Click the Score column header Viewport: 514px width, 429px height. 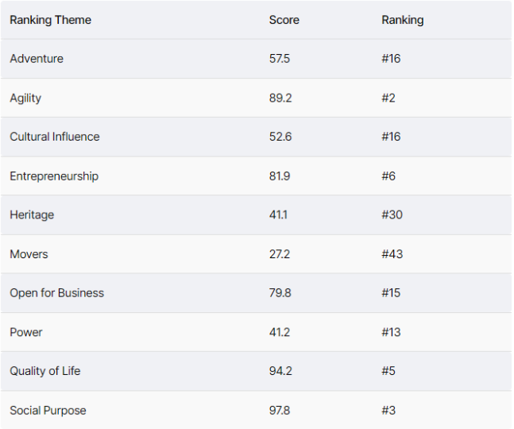[284, 20]
